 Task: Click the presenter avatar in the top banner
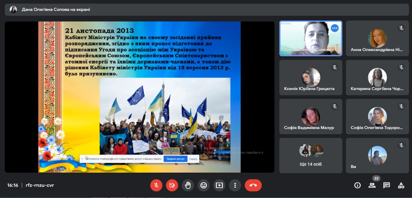[x=13, y=10]
